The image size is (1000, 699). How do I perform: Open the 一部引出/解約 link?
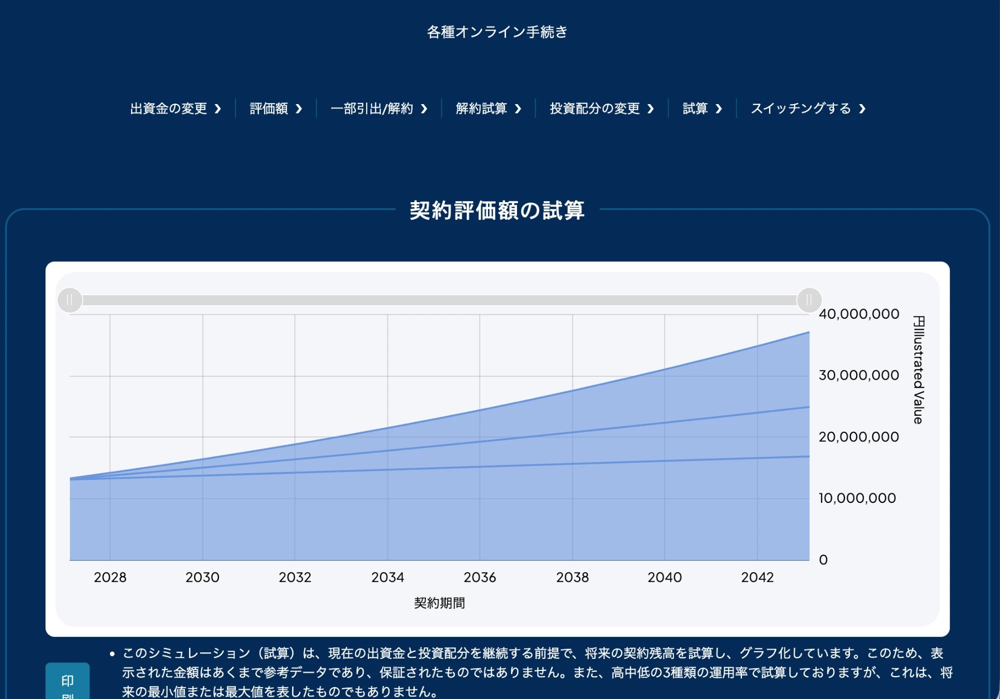378,109
